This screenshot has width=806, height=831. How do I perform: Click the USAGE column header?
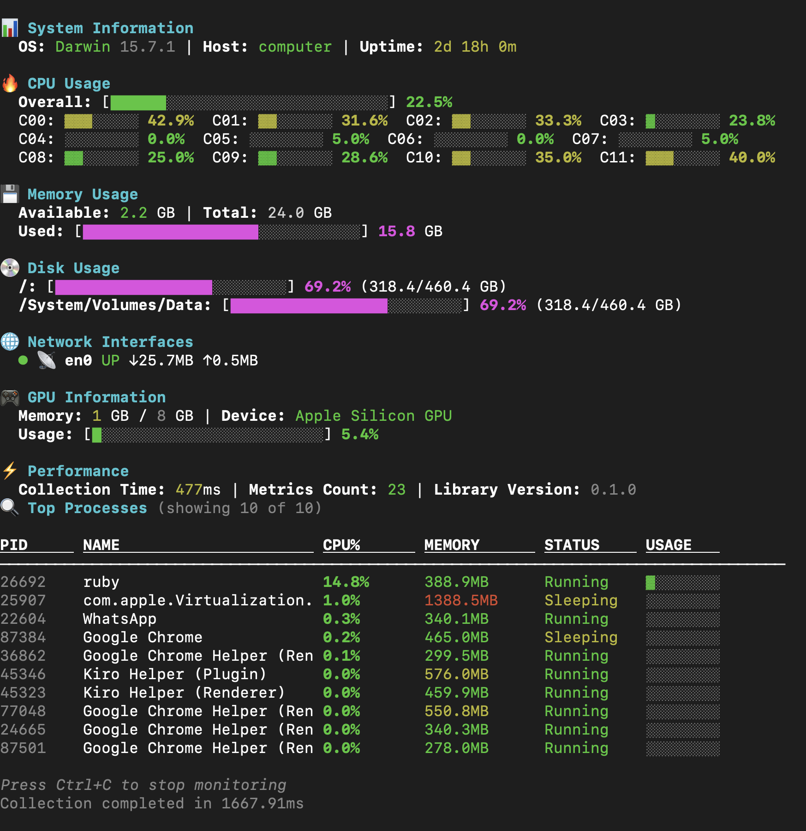(x=669, y=545)
